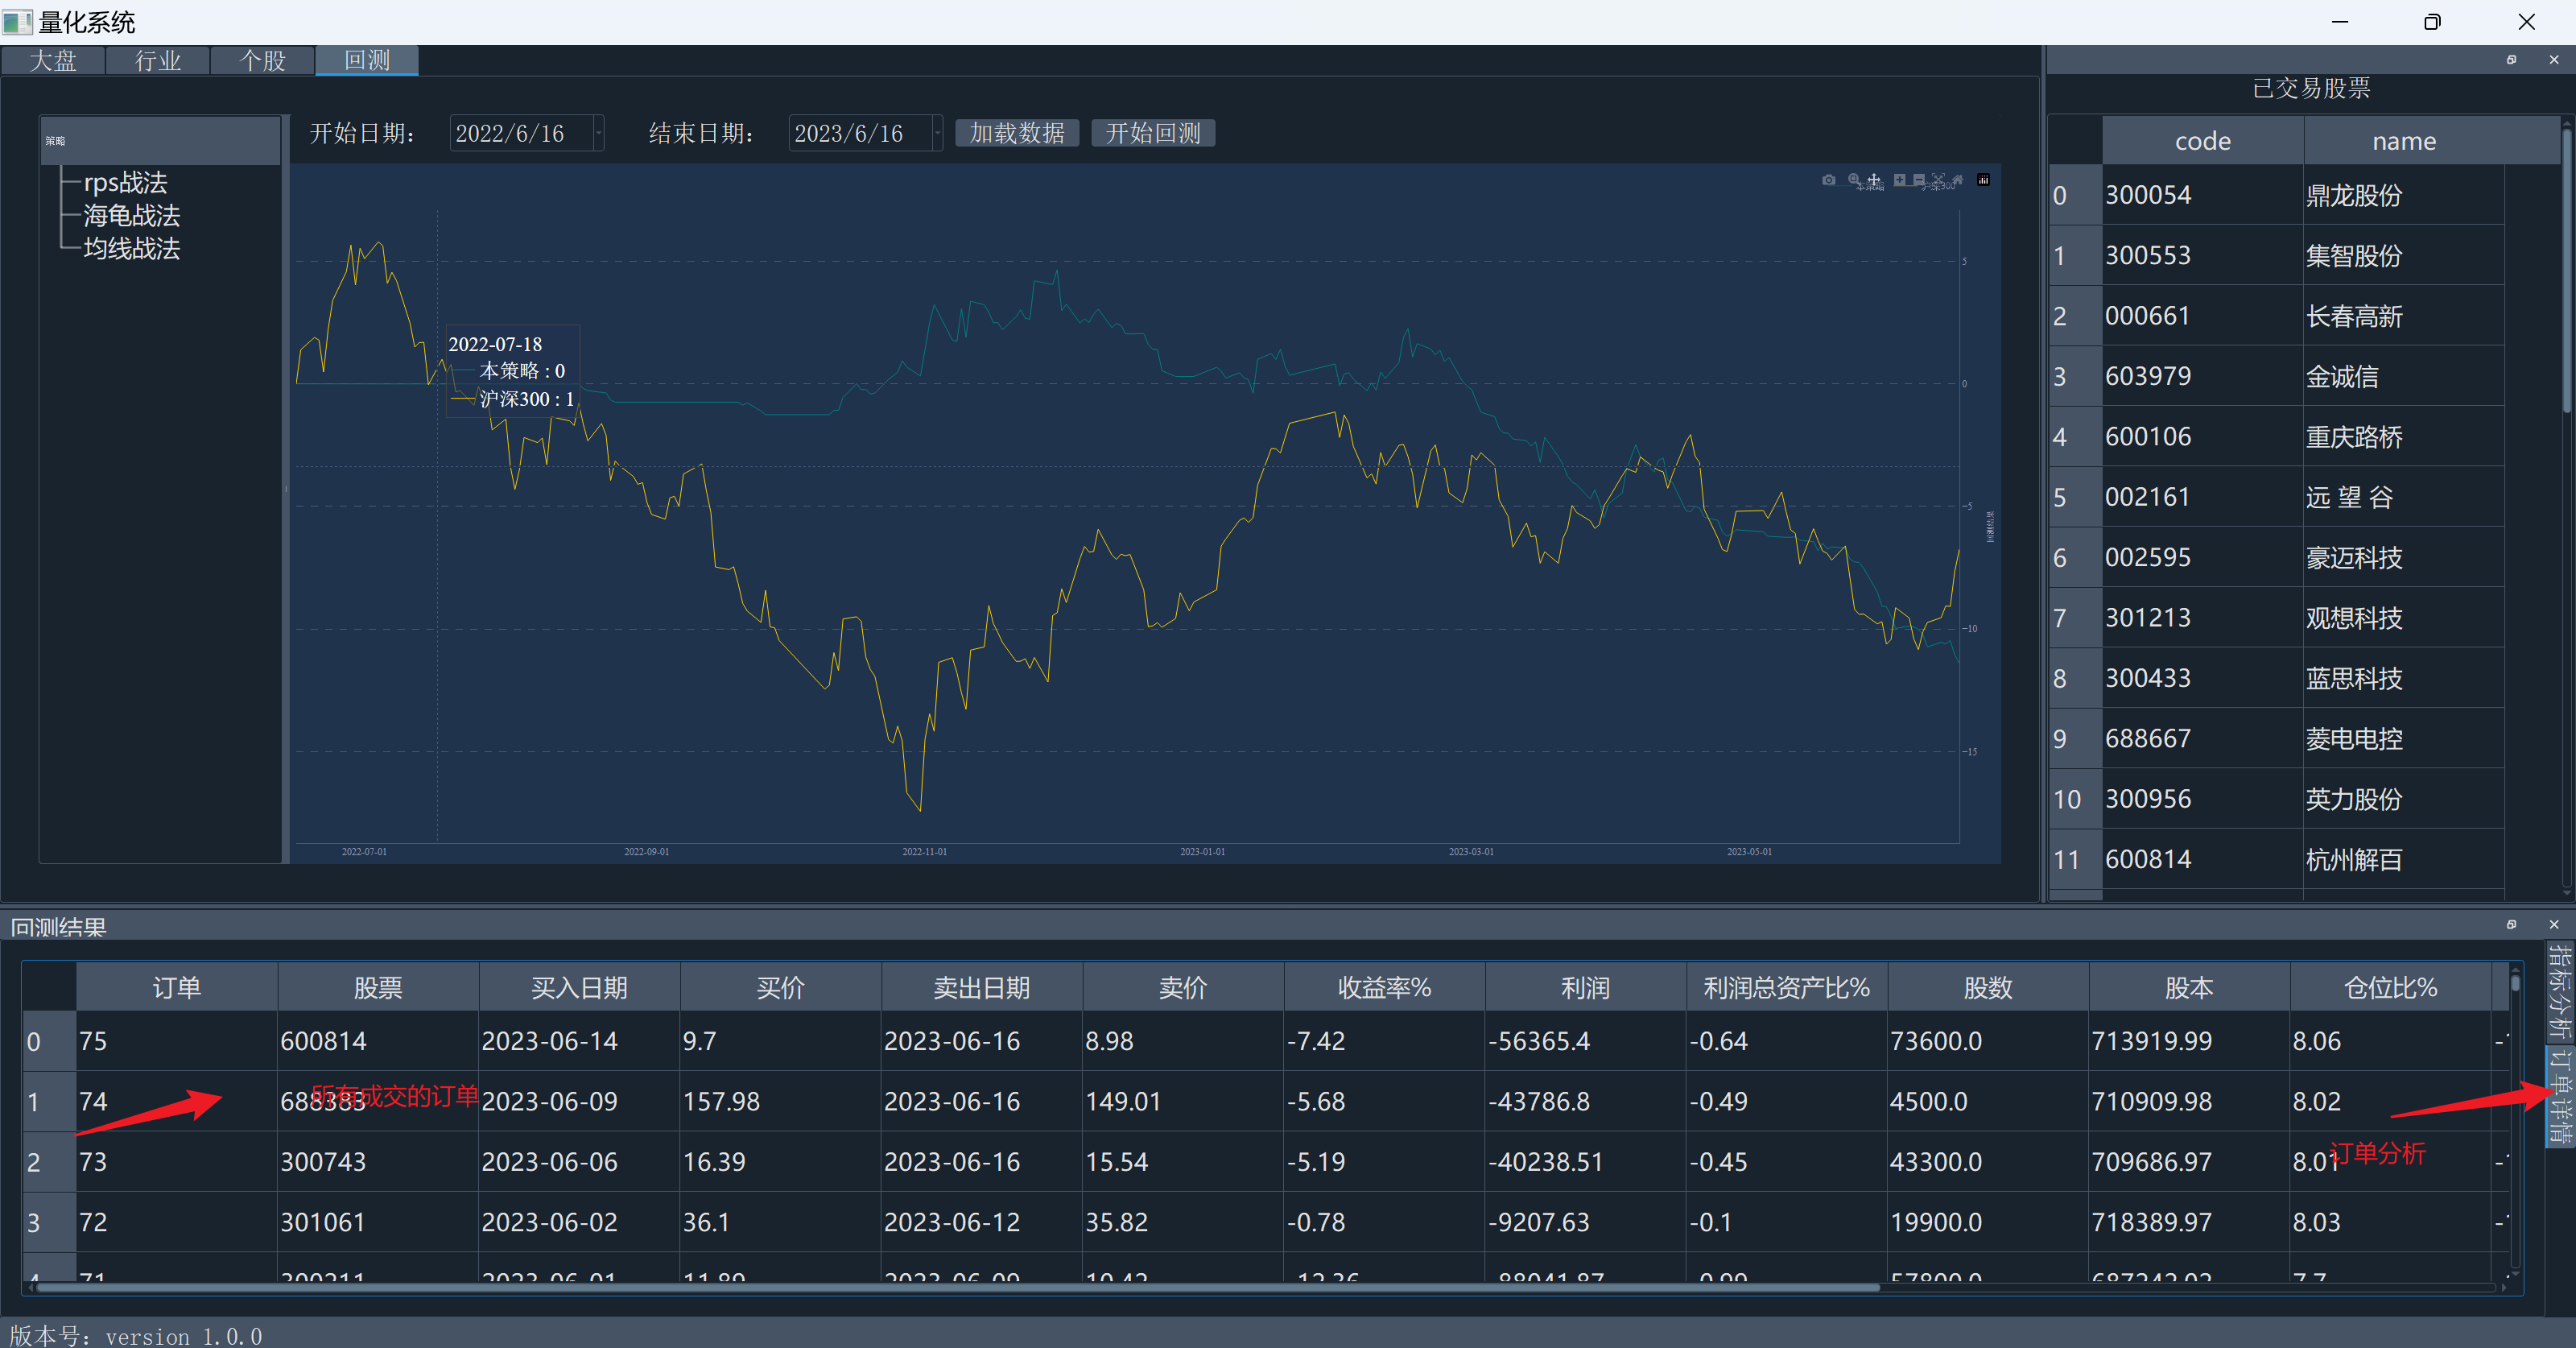2576x1348 pixels.
Task: Open the 开始日期 date dropdown arrow
Action: pyautogui.click(x=598, y=133)
